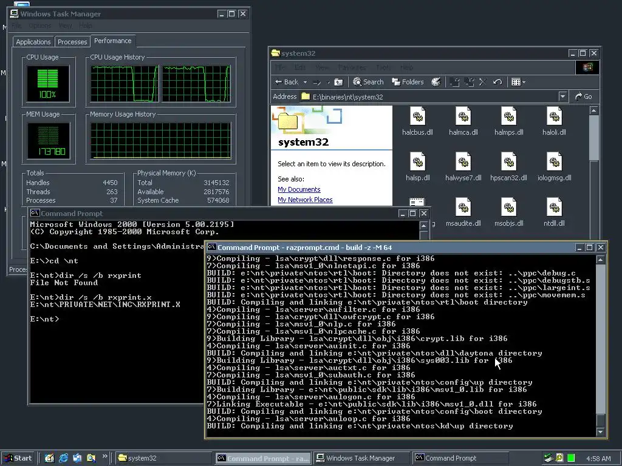The width and height of the screenshot is (622, 466).
Task: Click scroll-up arrow in background Command Prompt
Action: (x=423, y=226)
